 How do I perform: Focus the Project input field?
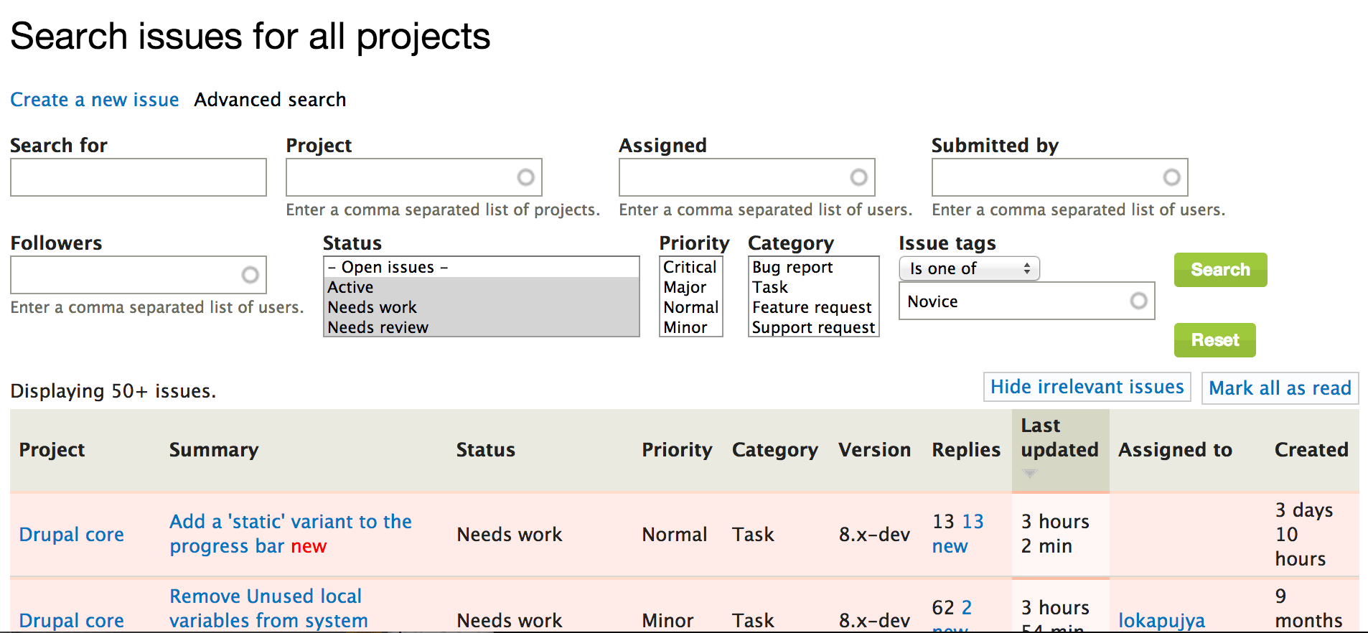pos(414,177)
